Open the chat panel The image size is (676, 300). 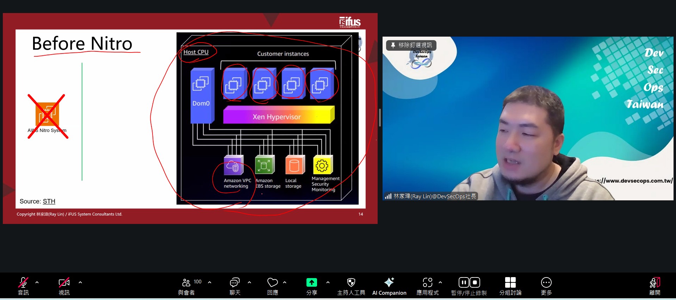click(x=235, y=283)
